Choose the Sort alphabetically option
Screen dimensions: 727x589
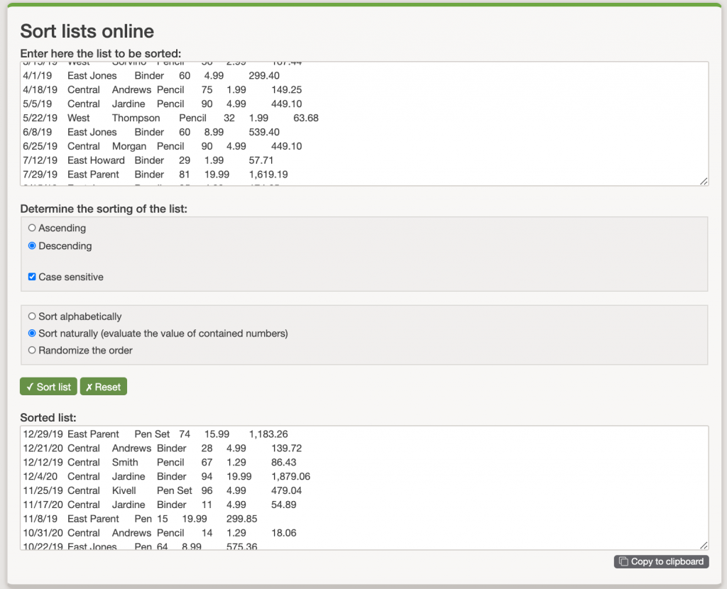31,316
